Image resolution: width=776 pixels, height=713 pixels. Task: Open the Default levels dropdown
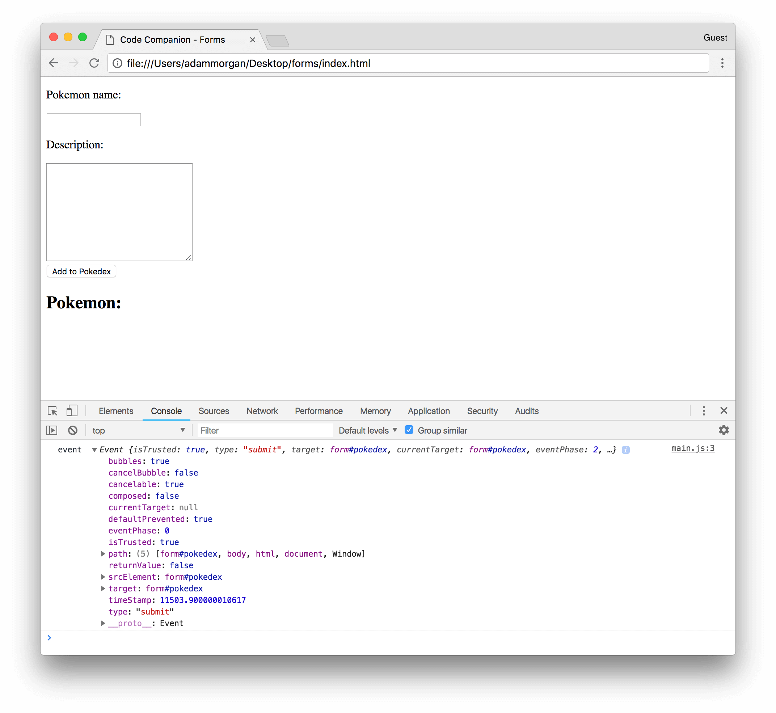click(x=367, y=430)
